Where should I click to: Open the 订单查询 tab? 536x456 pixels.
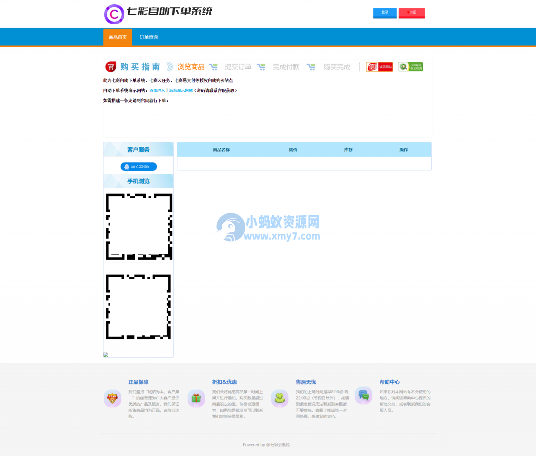(149, 37)
